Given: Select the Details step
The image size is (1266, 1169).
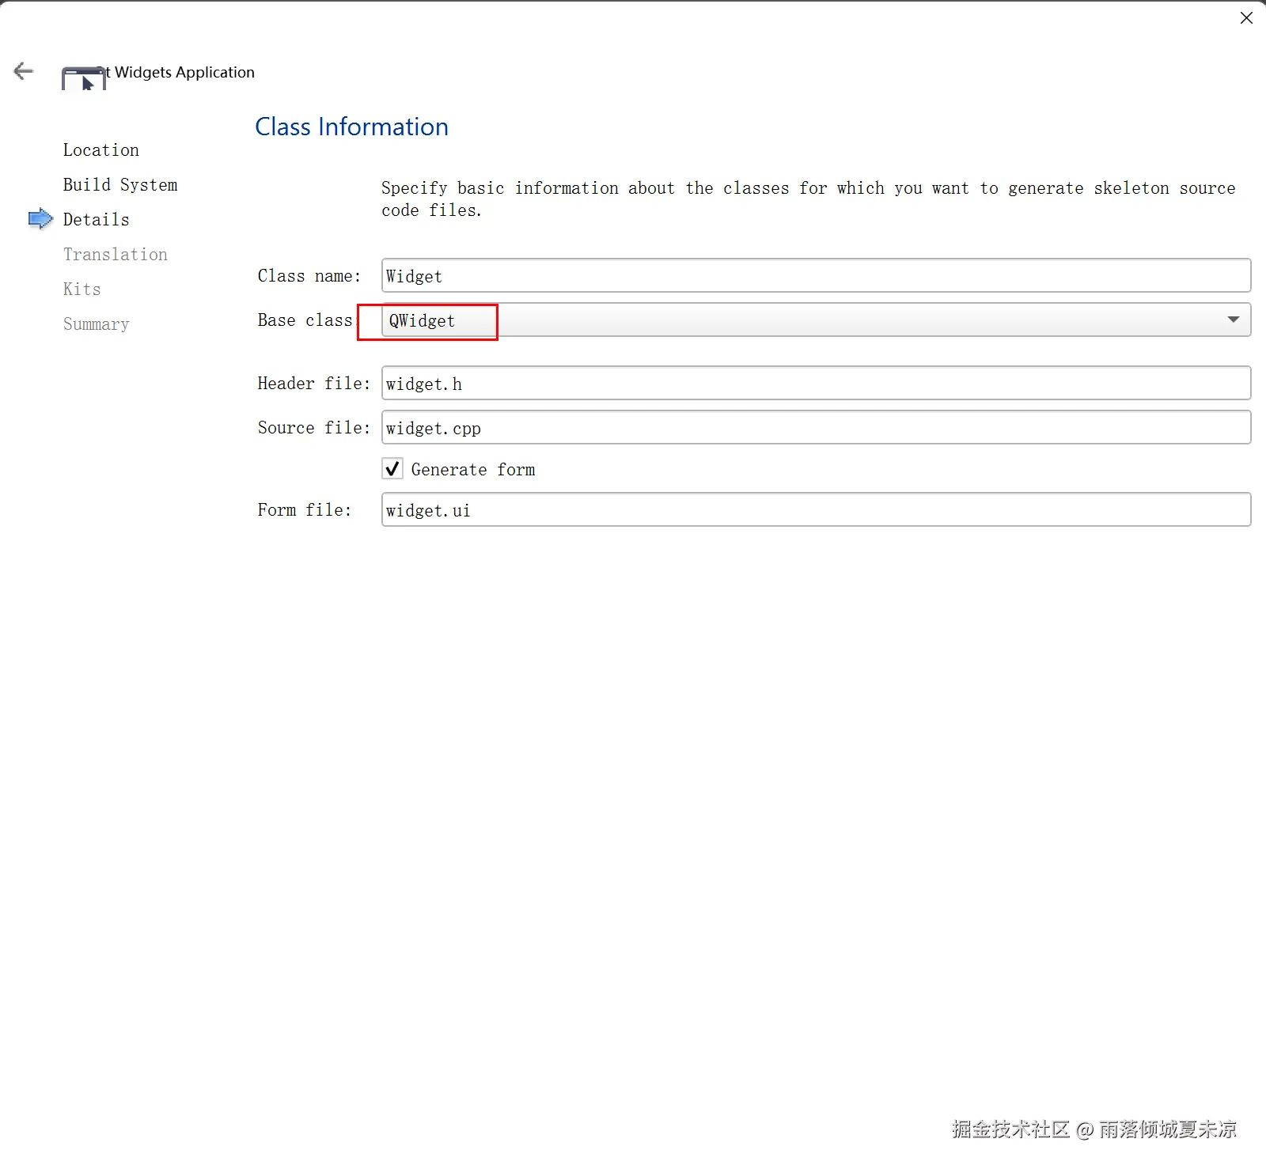Looking at the screenshot, I should (97, 220).
